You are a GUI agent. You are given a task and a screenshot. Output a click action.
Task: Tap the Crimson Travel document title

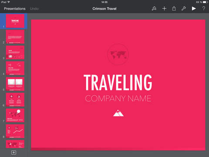pos(104,9)
